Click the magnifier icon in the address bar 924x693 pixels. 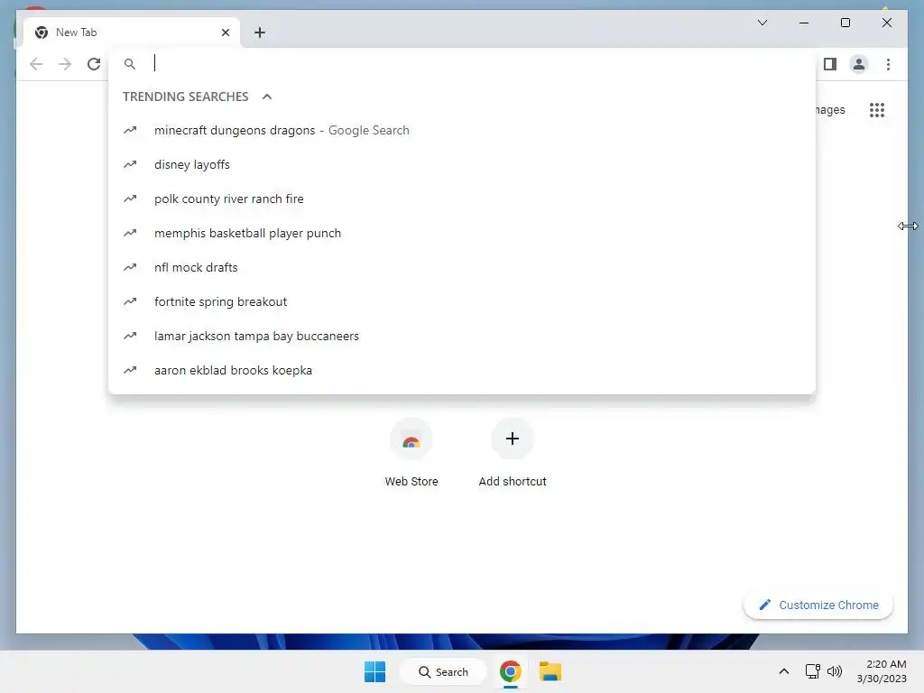[130, 64]
